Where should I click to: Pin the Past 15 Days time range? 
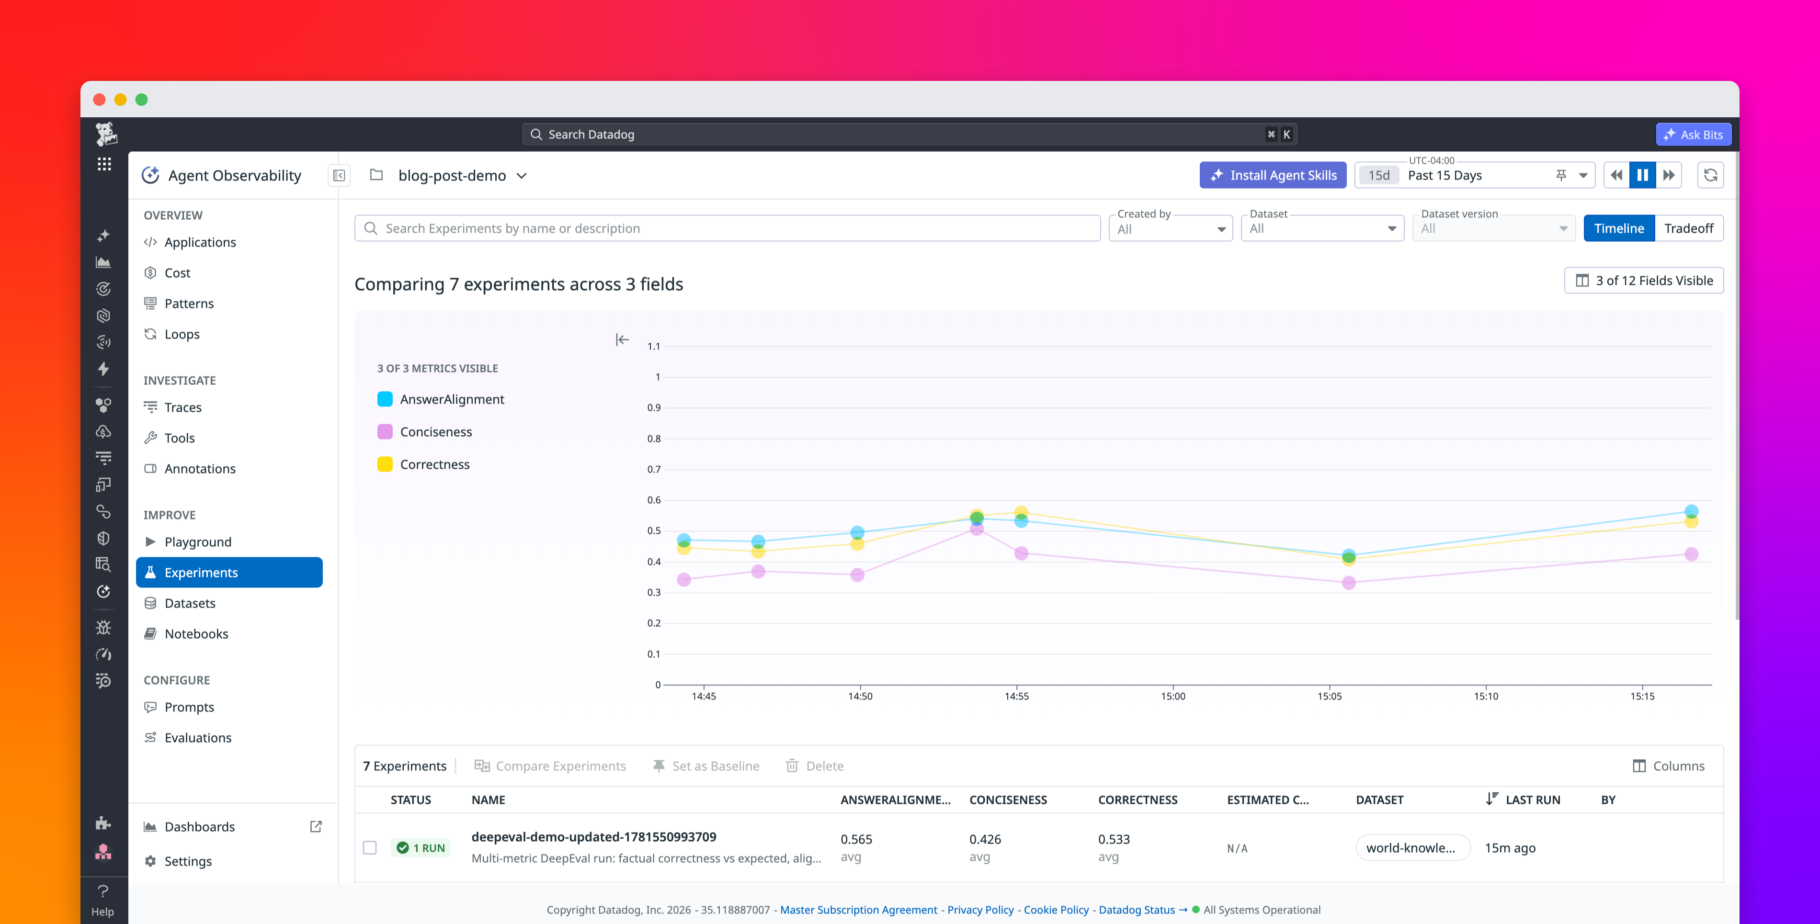[x=1561, y=175]
